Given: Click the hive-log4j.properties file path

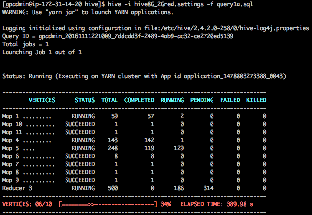Looking at the screenshot, I should pyautogui.click(x=227, y=28).
